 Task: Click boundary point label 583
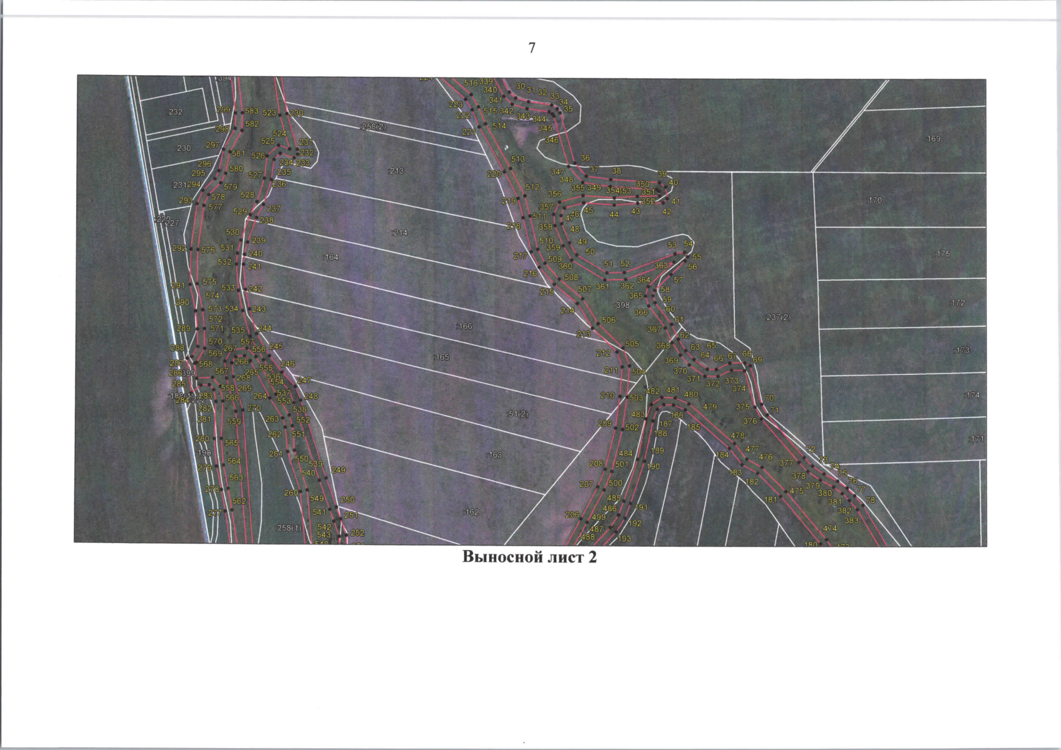coord(251,111)
